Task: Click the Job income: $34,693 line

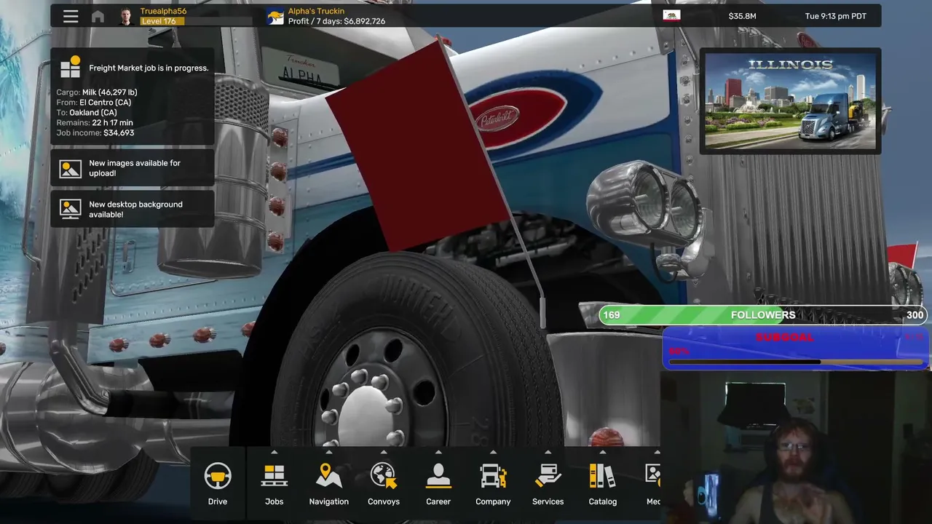Action: (x=95, y=133)
